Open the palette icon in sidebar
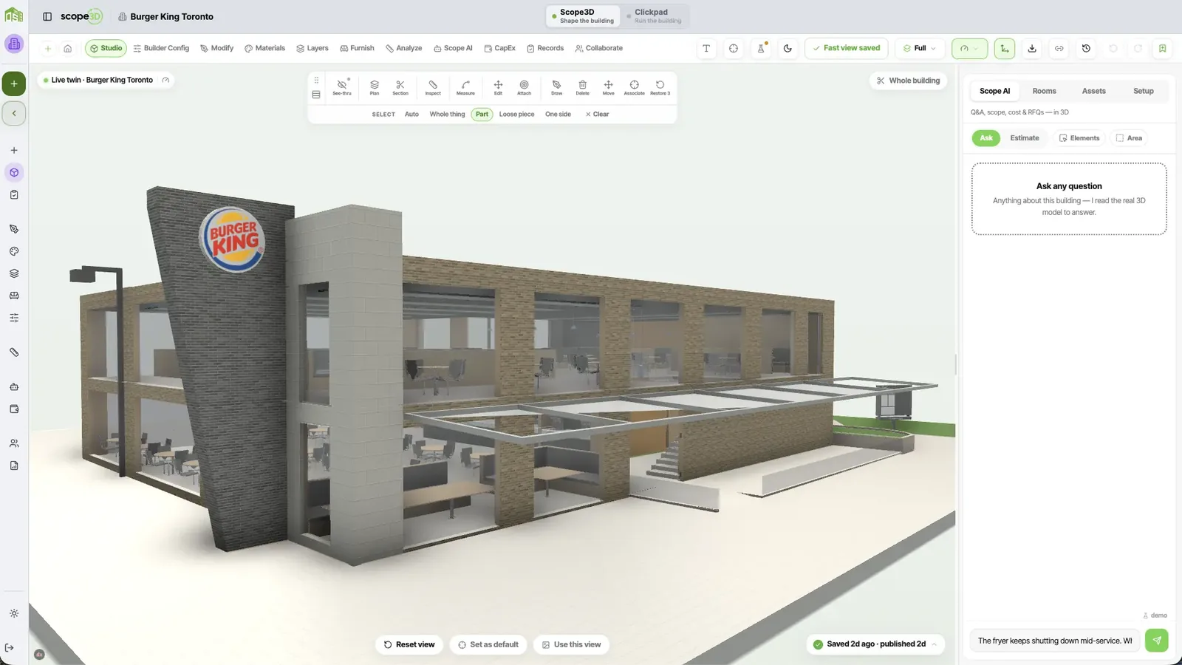Image resolution: width=1182 pixels, height=665 pixels. pos(14,251)
